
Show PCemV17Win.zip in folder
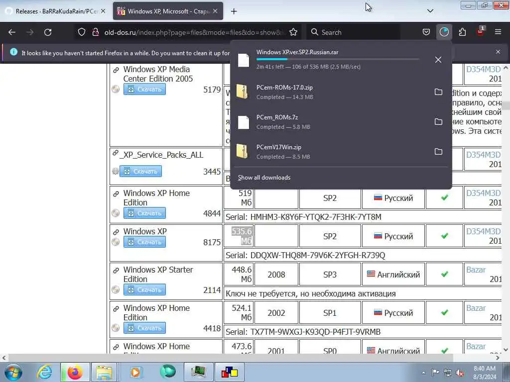438,152
